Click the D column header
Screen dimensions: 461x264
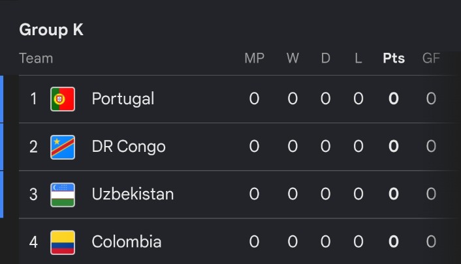click(x=325, y=58)
